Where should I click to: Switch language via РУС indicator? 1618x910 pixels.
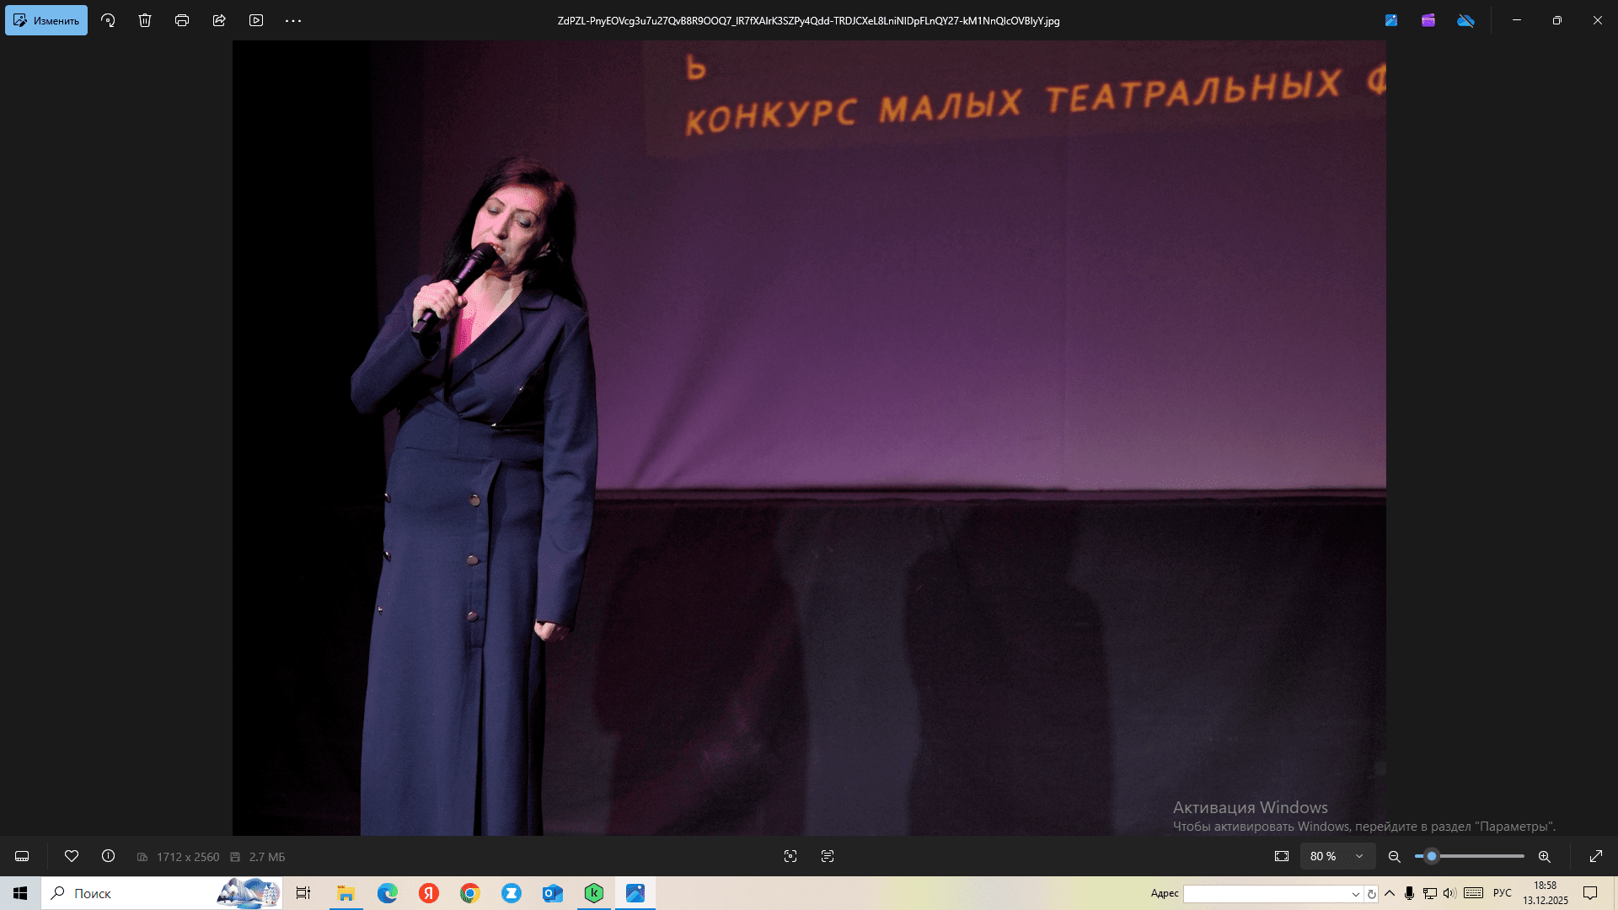[x=1502, y=893]
